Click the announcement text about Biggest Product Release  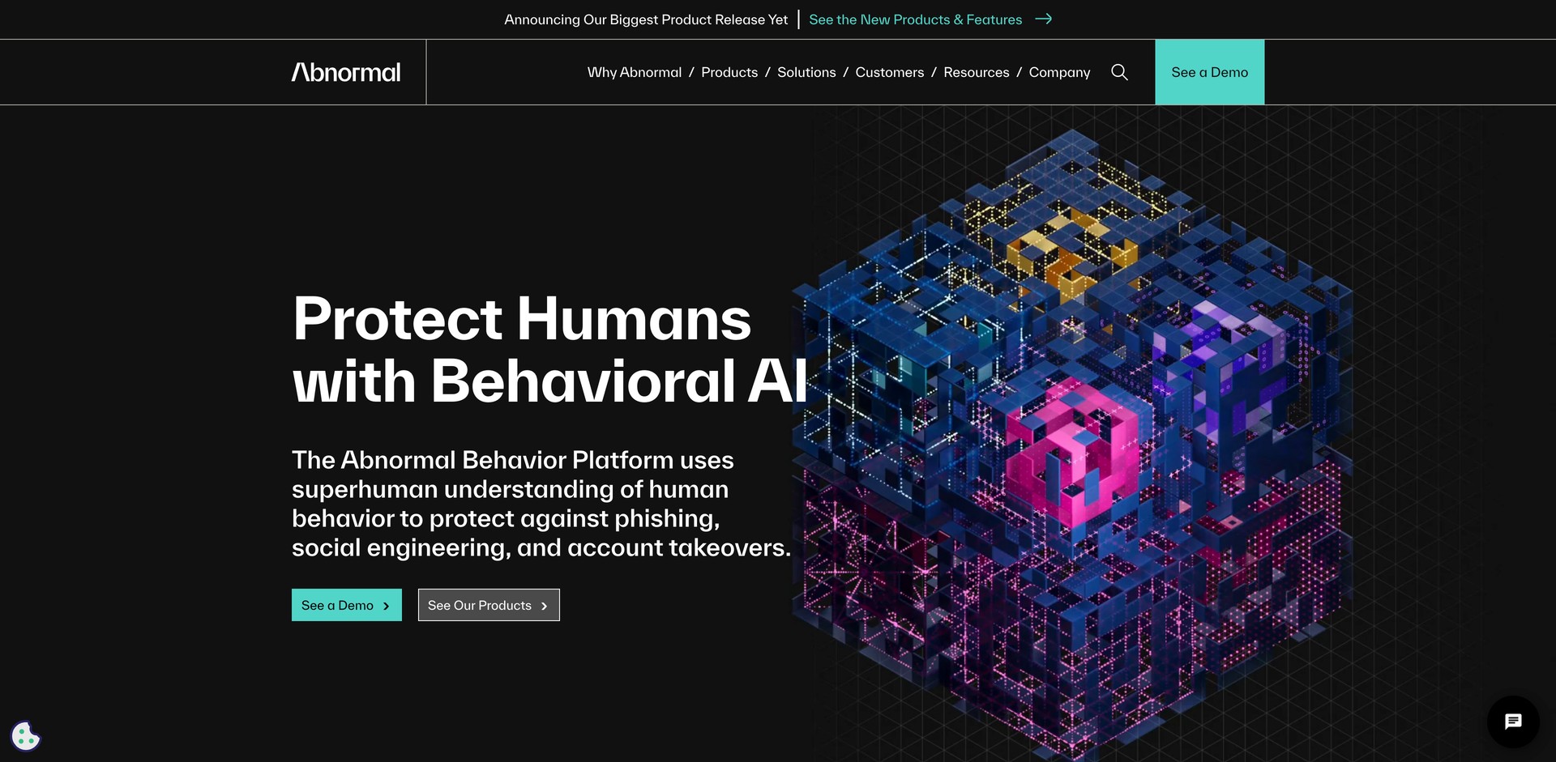tap(646, 19)
